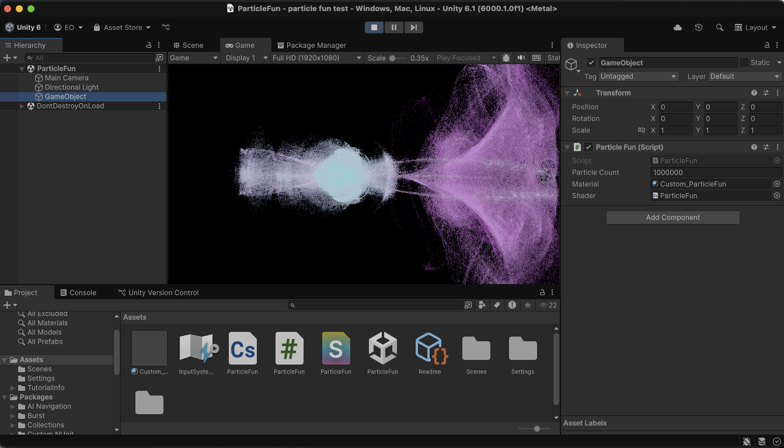Click the Transform component settings preset icon
Image resolution: width=784 pixels, height=448 pixels.
pyautogui.click(x=766, y=93)
